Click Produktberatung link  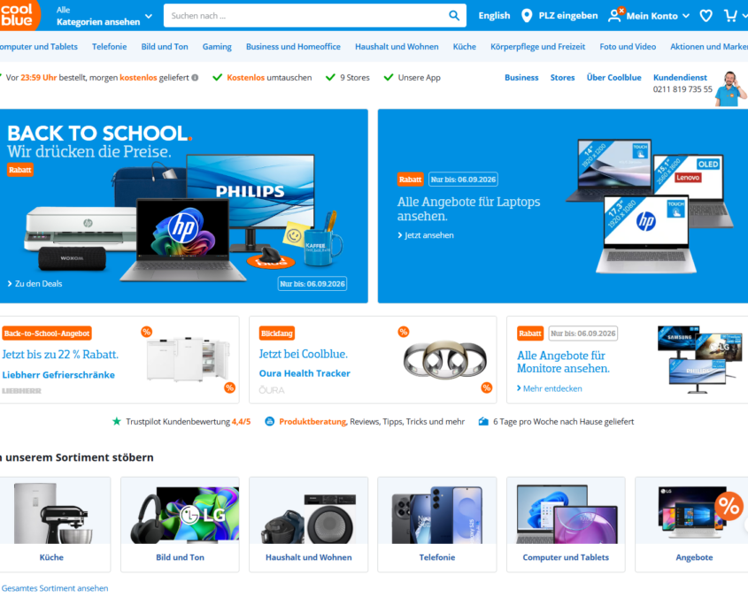(x=312, y=421)
